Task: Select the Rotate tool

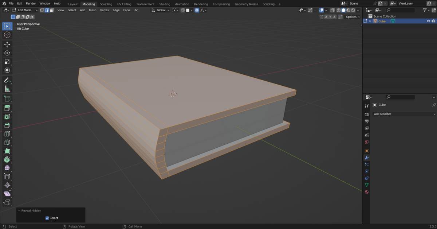Action: pyautogui.click(x=7, y=53)
